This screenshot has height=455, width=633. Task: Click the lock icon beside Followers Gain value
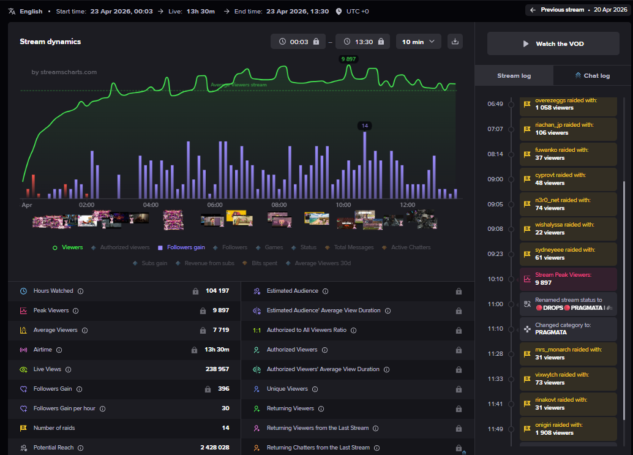208,389
